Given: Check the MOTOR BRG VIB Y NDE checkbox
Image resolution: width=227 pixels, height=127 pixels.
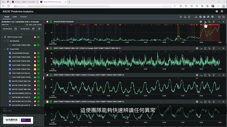Looking at the screenshot, I should click(10, 97).
